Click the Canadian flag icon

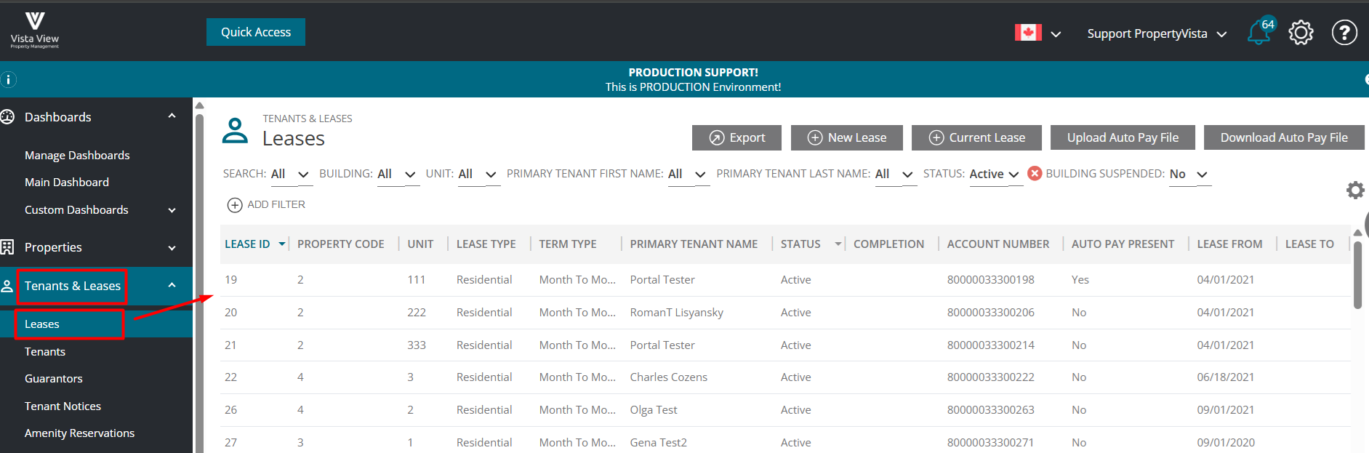[x=1028, y=33]
